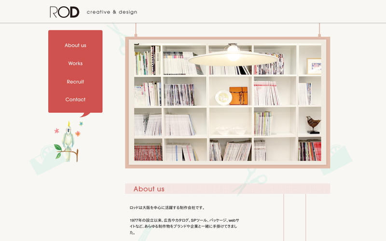This screenshot has height=241, width=386.
Task: Click the orange gift box on shelf
Action: point(238,95)
